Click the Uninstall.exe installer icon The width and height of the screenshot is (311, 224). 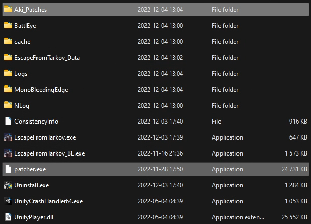coord(8,185)
